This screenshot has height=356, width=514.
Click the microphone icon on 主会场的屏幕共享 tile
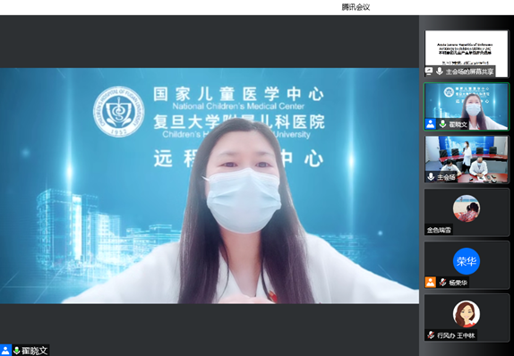(440, 71)
